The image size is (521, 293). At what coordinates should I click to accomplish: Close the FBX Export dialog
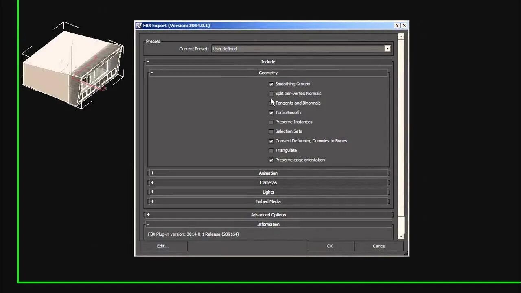pos(404,25)
